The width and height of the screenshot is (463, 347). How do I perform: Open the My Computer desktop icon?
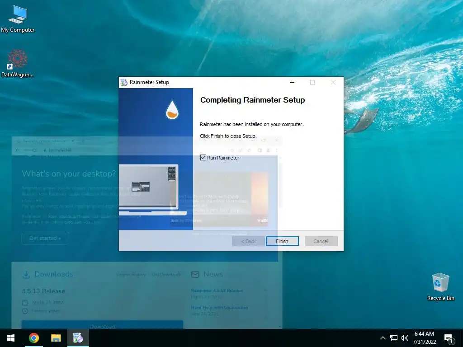click(x=18, y=19)
